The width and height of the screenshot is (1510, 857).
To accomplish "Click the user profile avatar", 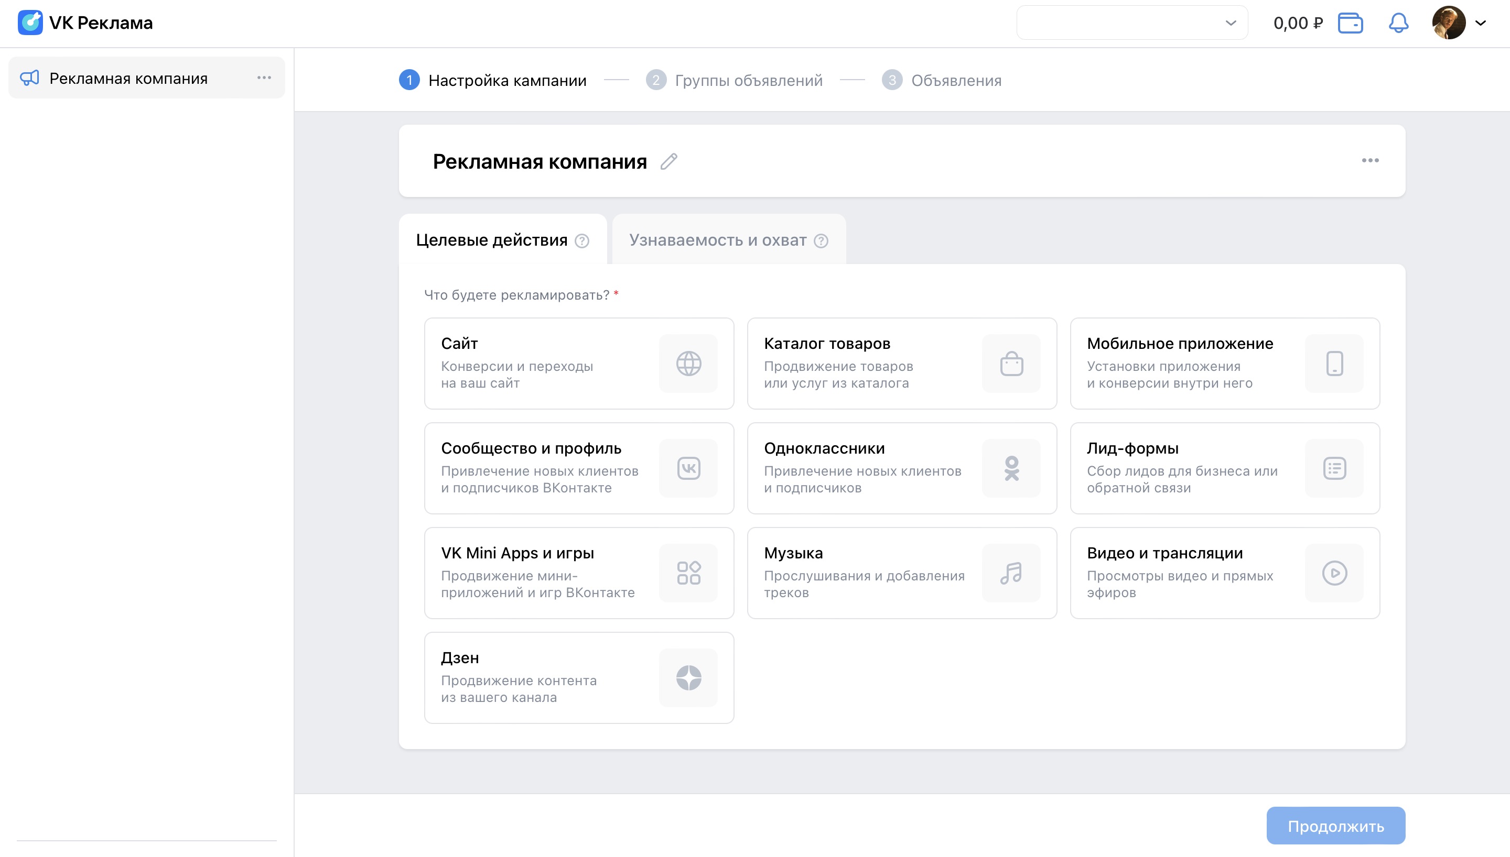I will point(1449,23).
